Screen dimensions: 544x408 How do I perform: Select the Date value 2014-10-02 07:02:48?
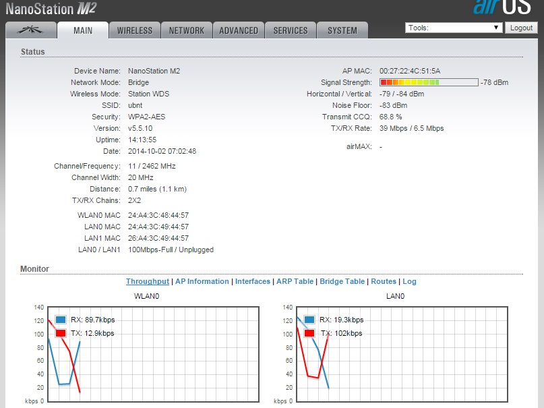tap(162, 151)
